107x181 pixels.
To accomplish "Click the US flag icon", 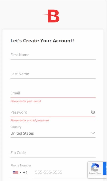I will tap(16, 172).
